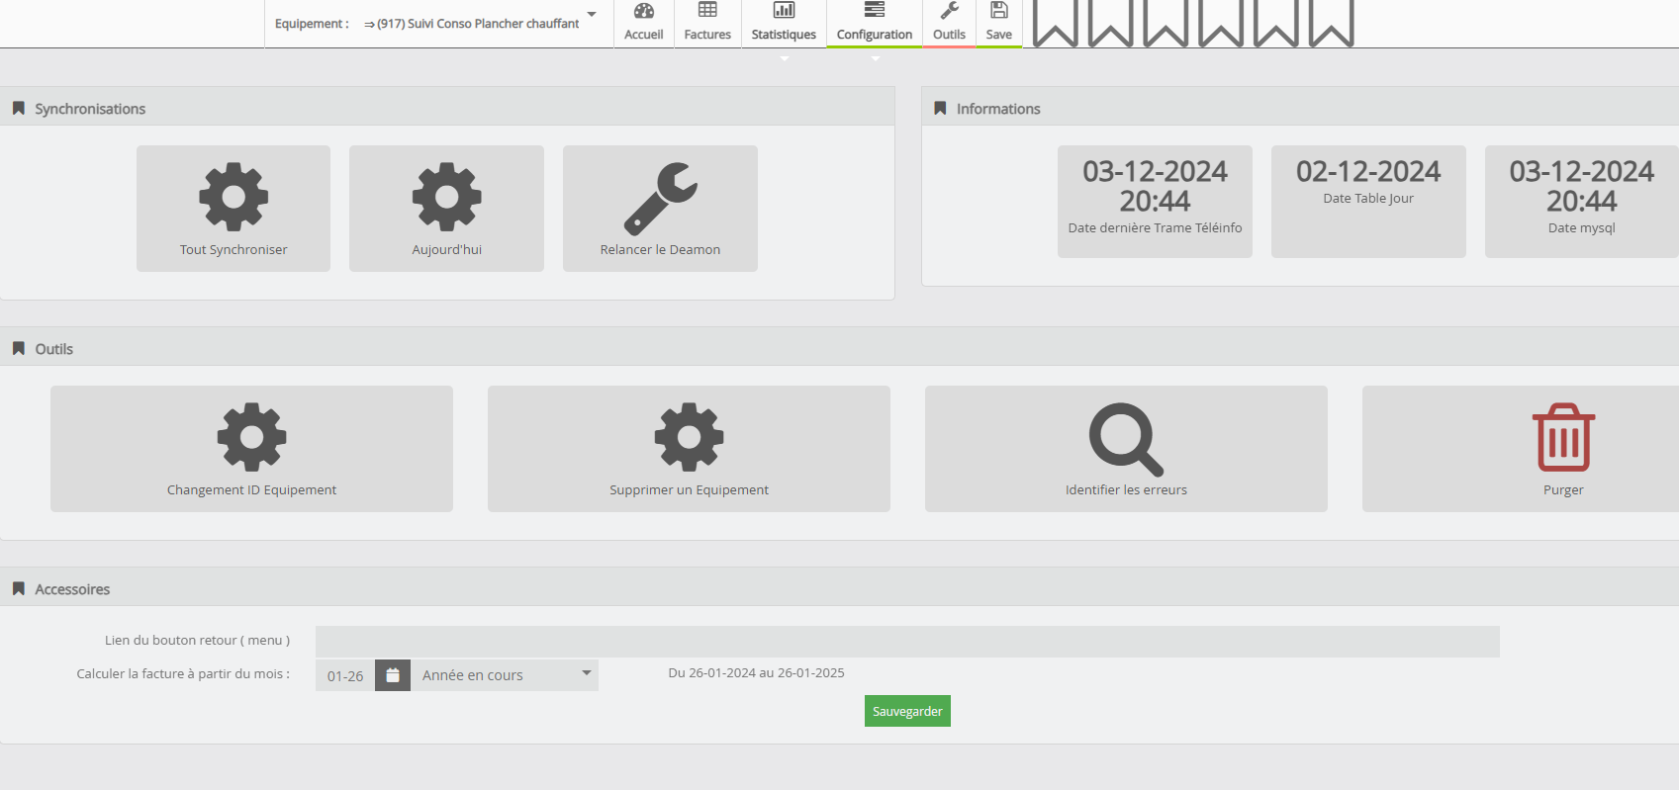Click the Relancer le Deamon wrench icon

(660, 198)
